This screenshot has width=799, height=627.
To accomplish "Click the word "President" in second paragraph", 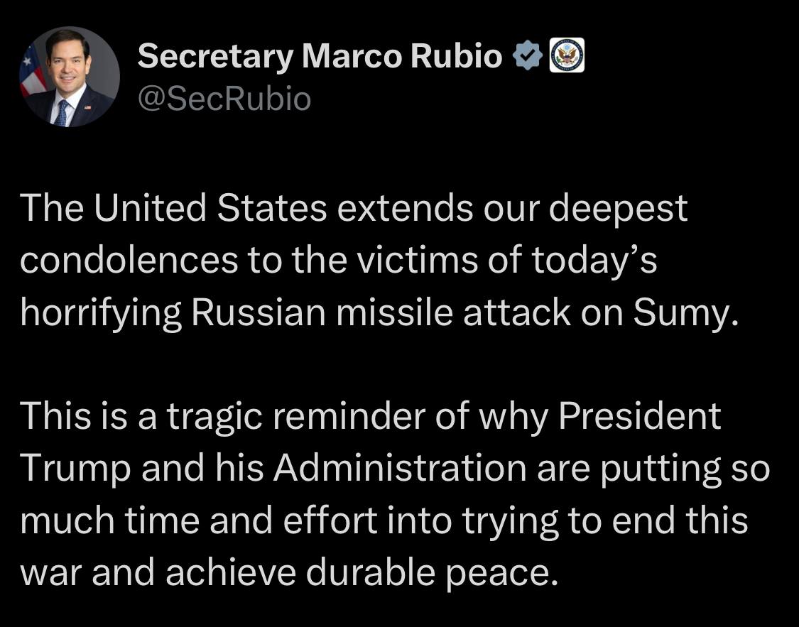I will (639, 417).
